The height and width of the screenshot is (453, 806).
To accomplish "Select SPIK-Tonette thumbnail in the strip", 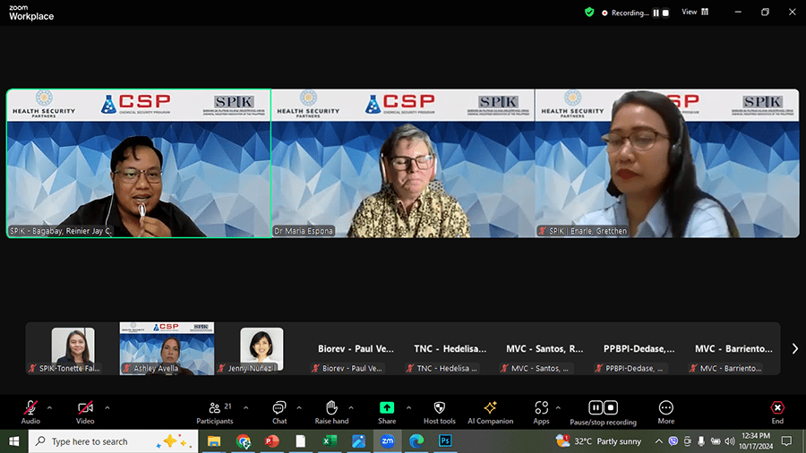I will 73,349.
